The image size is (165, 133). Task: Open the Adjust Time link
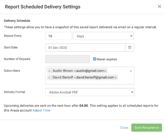[x=41, y=110]
